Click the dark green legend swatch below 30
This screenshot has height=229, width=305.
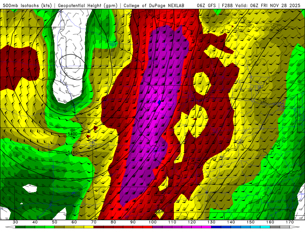coord(20,227)
